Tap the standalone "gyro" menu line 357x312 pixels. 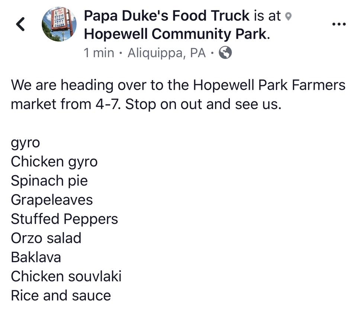coord(25,143)
